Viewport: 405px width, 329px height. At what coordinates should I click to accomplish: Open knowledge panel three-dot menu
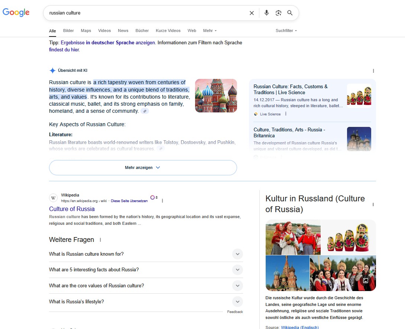click(x=373, y=204)
